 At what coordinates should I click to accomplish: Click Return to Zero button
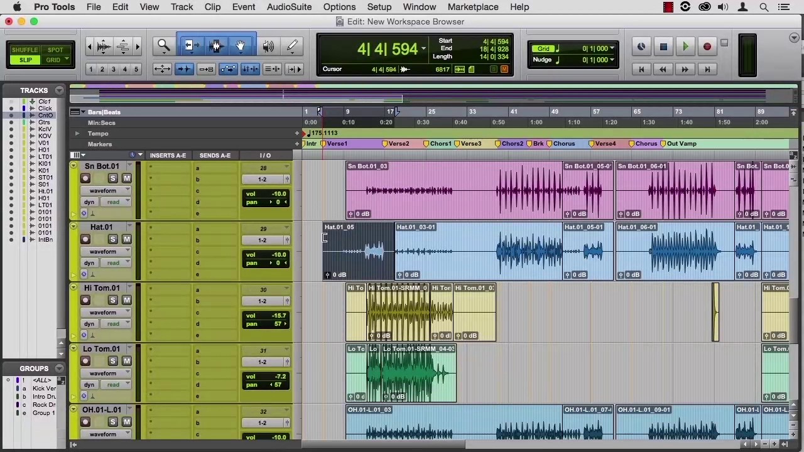coord(641,69)
